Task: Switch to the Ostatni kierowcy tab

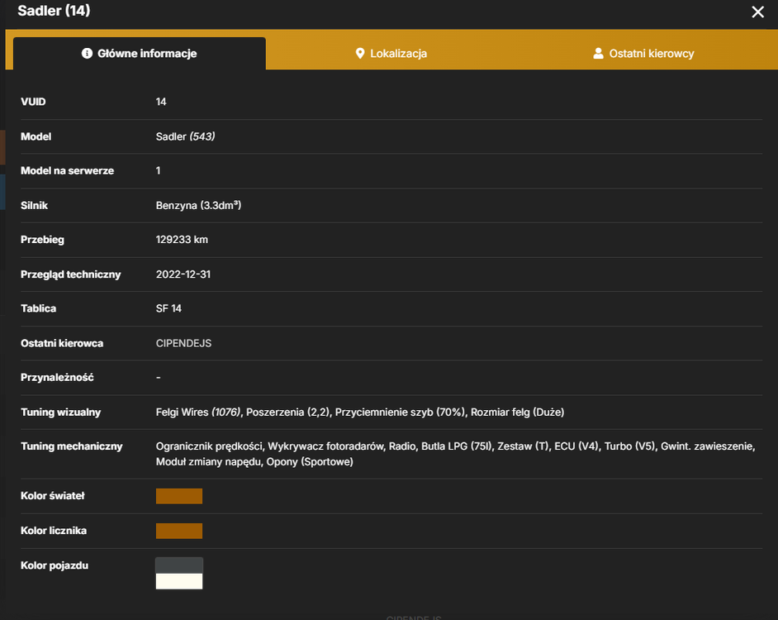Action: pyautogui.click(x=643, y=53)
